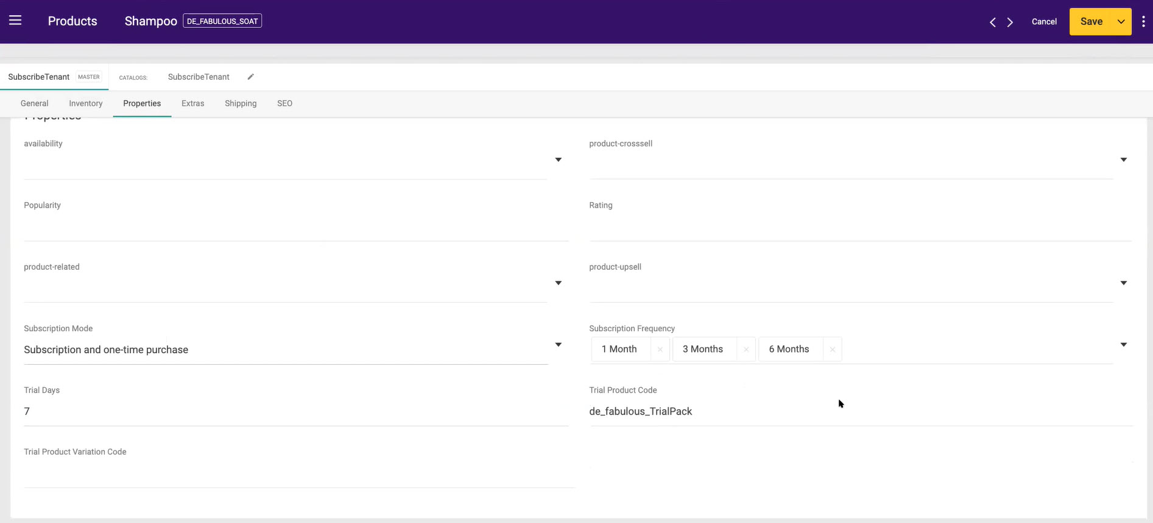The image size is (1153, 523).
Task: Click the Popularity input field
Action: [x=296, y=227]
